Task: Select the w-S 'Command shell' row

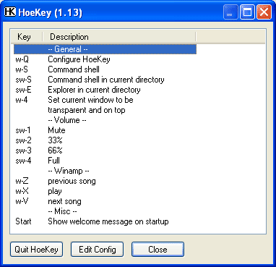Action: 105,69
